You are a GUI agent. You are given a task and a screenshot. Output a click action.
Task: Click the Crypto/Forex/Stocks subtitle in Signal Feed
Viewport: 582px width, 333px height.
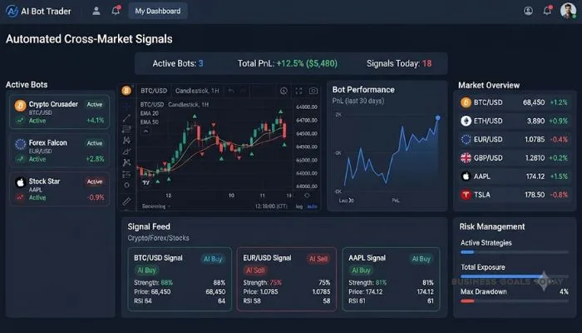pos(158,238)
